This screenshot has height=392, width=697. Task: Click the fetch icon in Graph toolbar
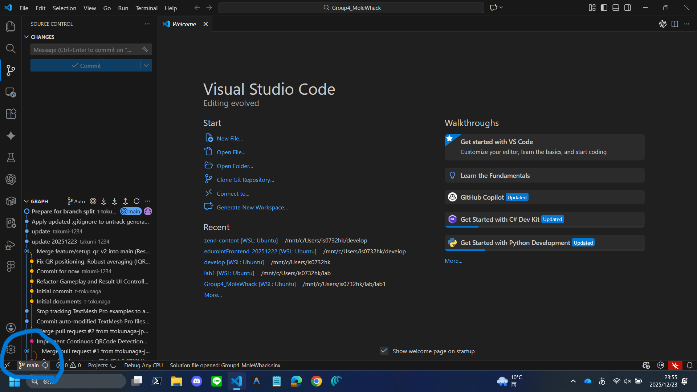click(104, 201)
